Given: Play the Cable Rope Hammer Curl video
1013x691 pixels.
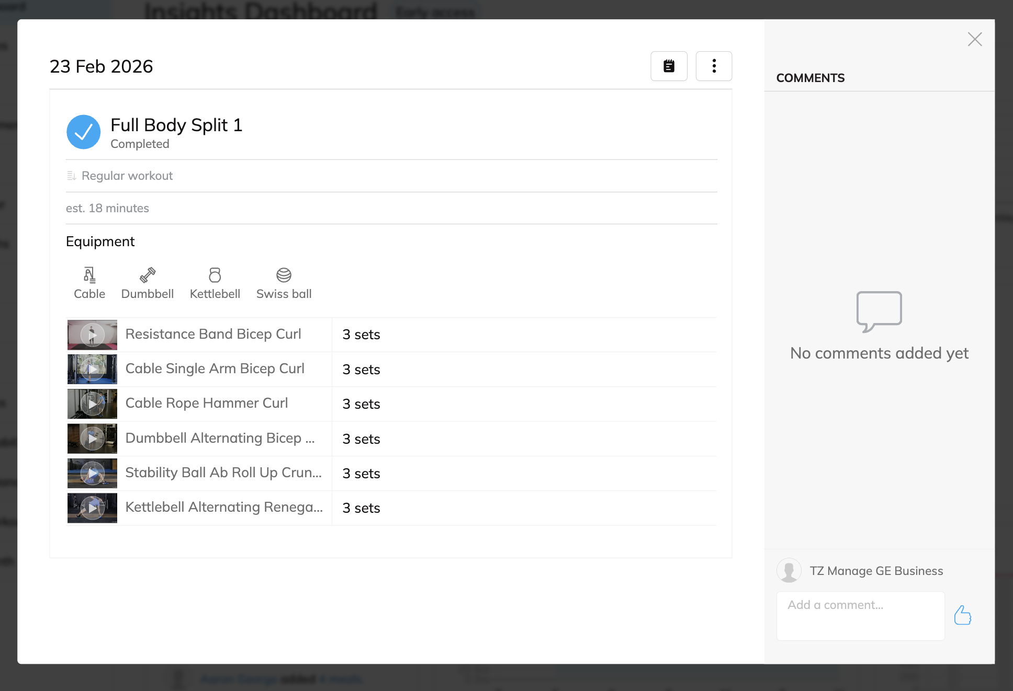Looking at the screenshot, I should [93, 404].
